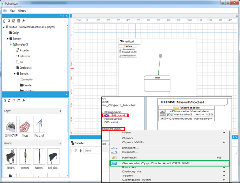Collapse the Solution Telerik.Windows.Controls.All node
The width and height of the screenshot is (240, 183).
pyautogui.click(x=4, y=27)
